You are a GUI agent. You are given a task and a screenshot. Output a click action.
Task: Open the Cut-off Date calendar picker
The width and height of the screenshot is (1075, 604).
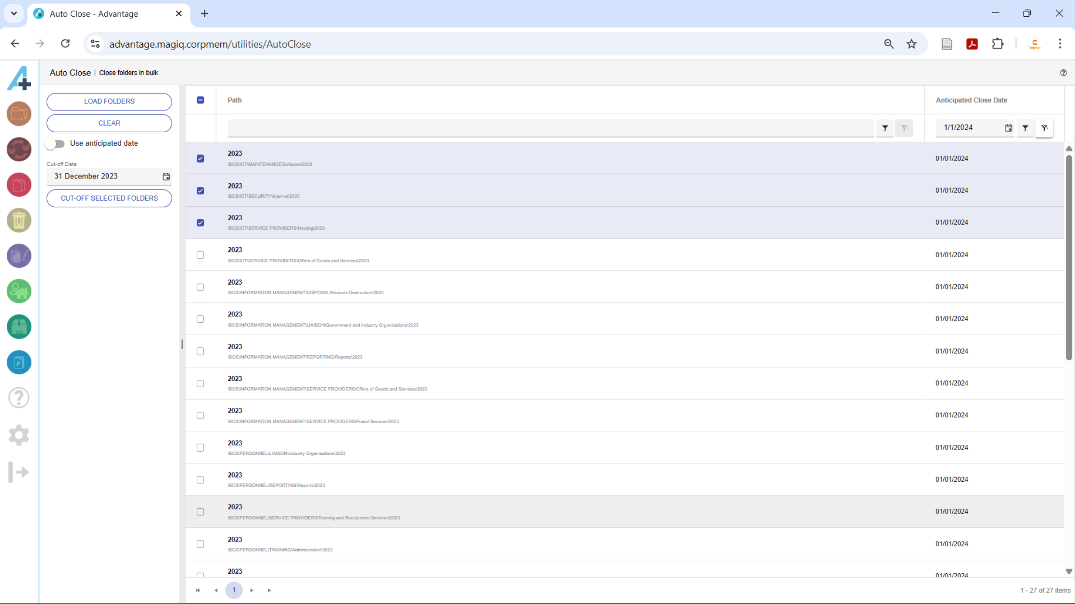pyautogui.click(x=166, y=176)
